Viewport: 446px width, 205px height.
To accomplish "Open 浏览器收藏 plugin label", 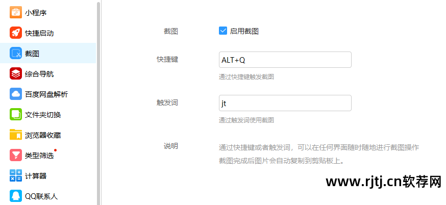I will (x=43, y=135).
